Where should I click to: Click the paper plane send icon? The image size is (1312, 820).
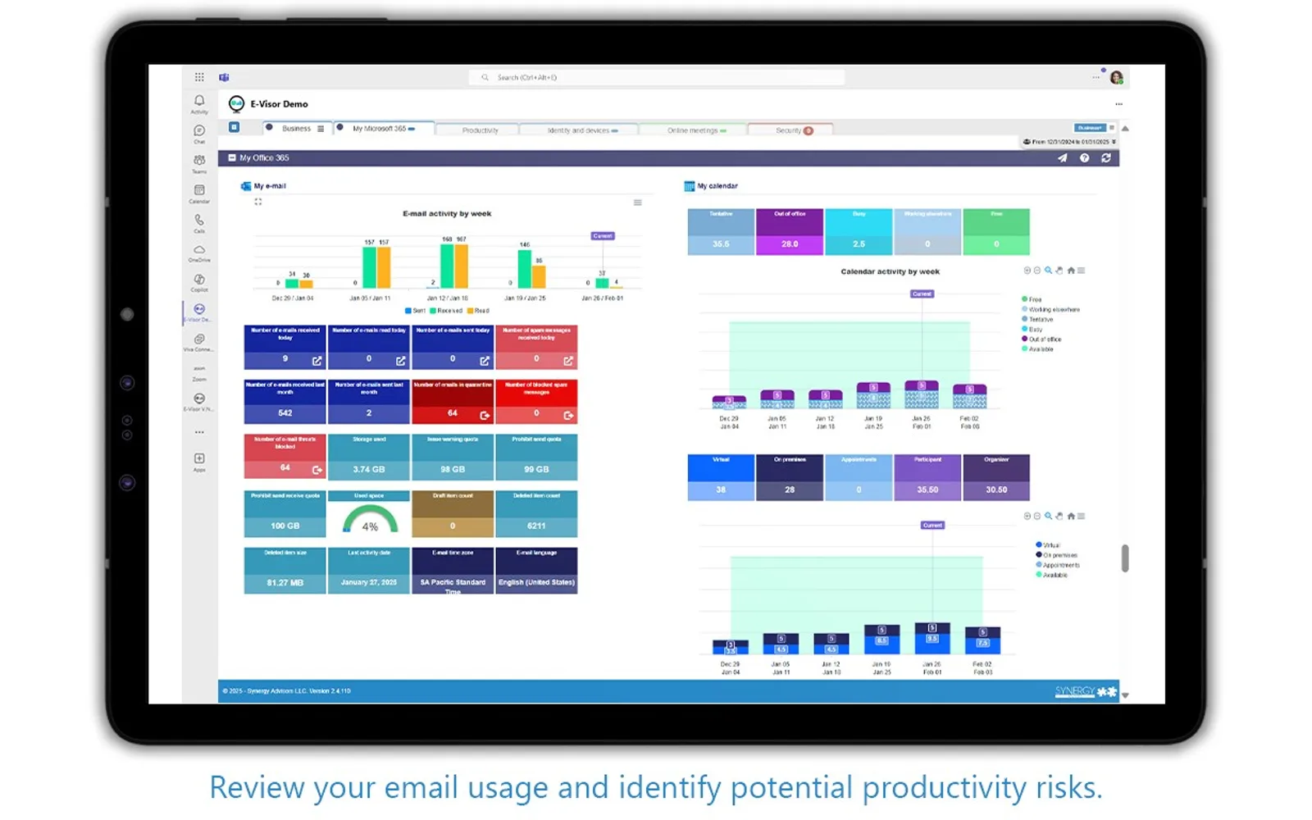coord(1062,157)
